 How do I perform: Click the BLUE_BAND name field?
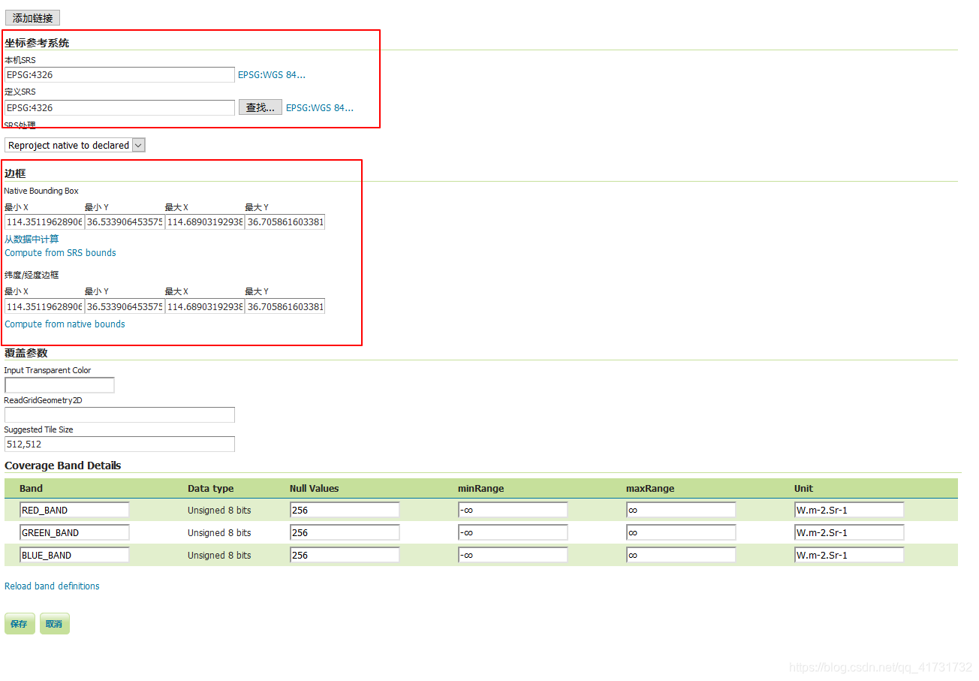(x=74, y=556)
